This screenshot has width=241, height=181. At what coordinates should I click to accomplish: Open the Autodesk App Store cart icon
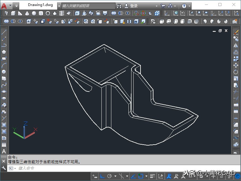pos(163,6)
